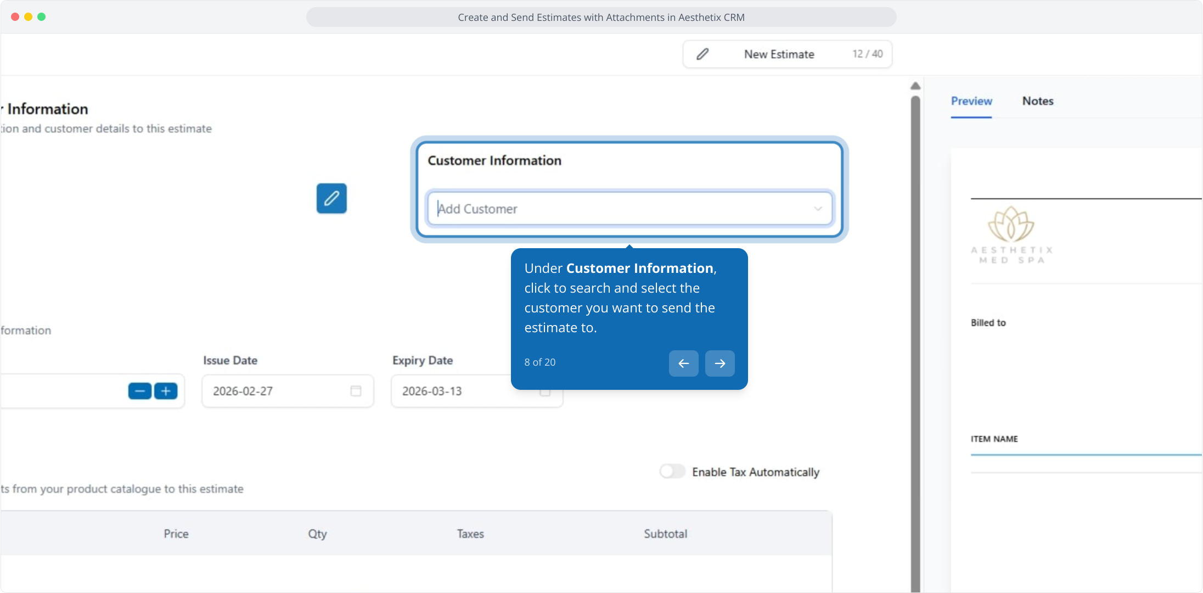Image resolution: width=1203 pixels, height=593 pixels.
Task: Switch to the Notes tab
Action: (1037, 101)
